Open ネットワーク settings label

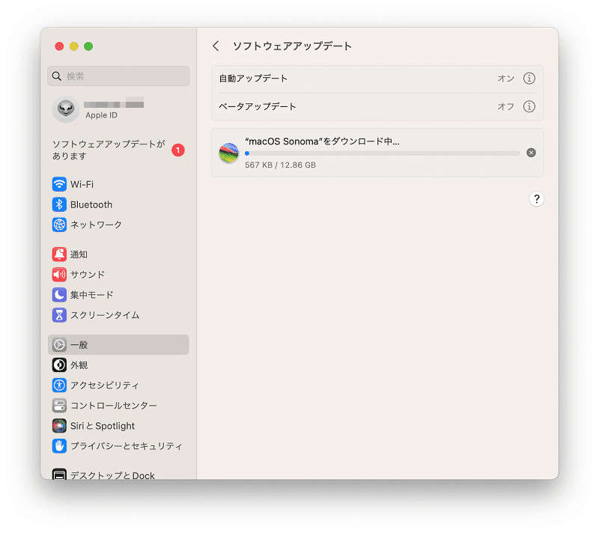(x=96, y=225)
